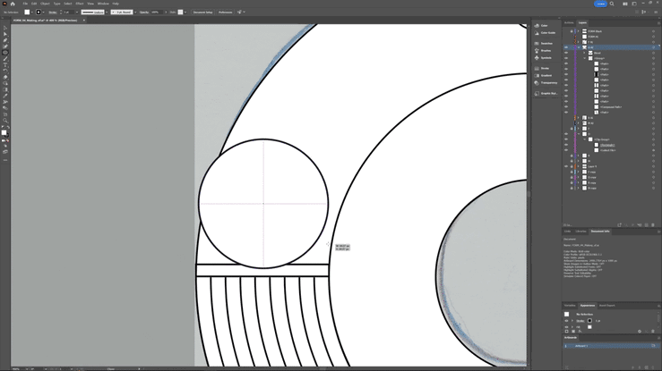Toggle visibility of the Clip Group item
Screen dimensions: 662x371
566,139
